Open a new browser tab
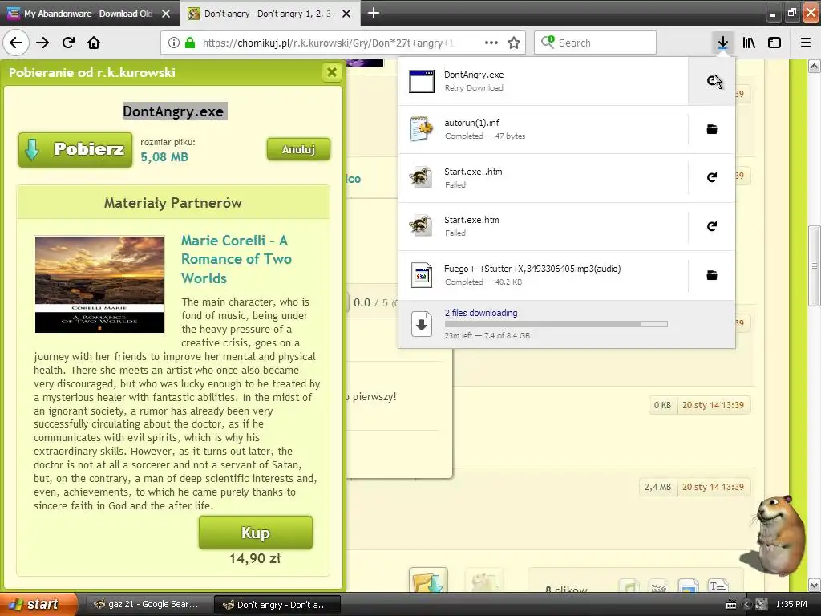Screen dimensions: 821x616 click(x=374, y=13)
